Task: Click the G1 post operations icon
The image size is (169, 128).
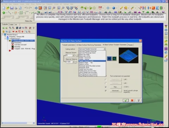Action: click(23, 28)
